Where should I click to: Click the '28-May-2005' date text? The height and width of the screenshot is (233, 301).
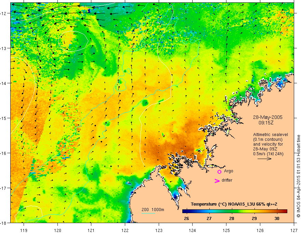pos(267,117)
